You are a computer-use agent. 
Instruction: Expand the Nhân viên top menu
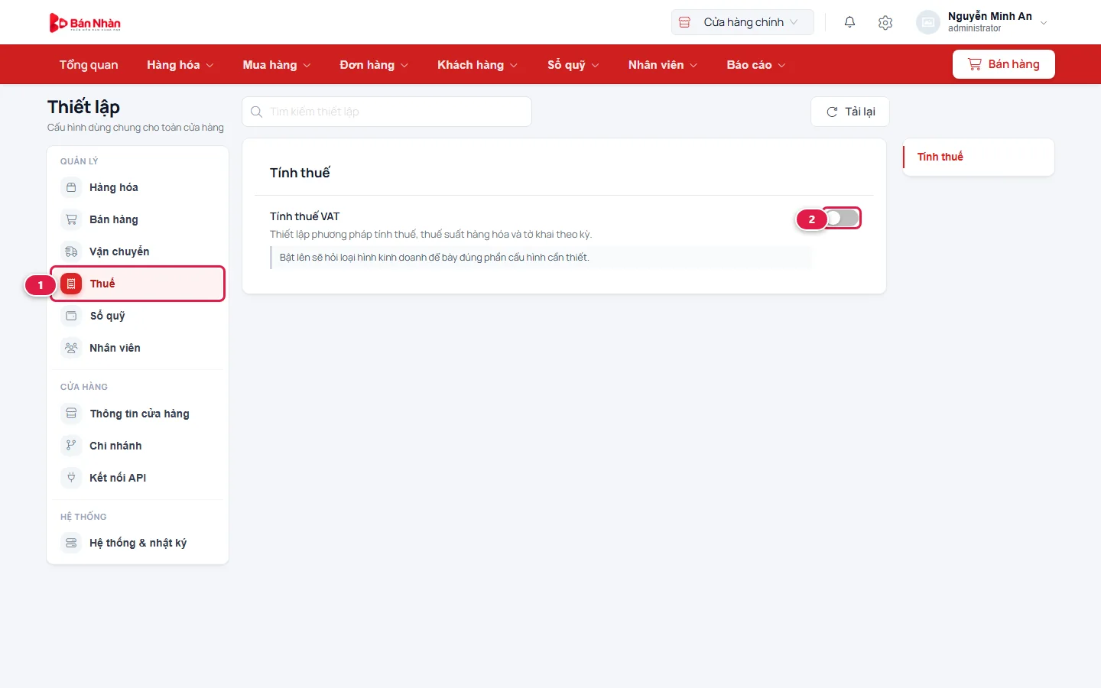(663, 65)
